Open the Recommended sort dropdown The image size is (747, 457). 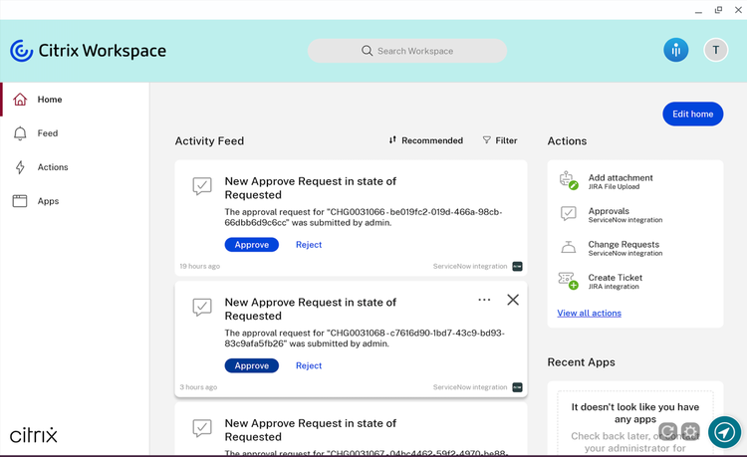click(426, 140)
